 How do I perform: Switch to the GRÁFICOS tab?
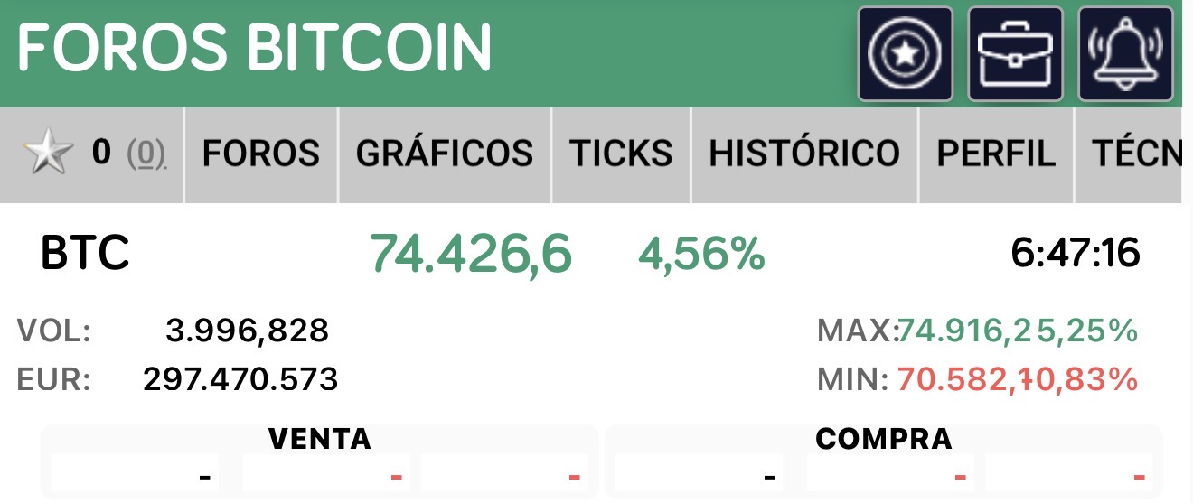pyautogui.click(x=444, y=154)
